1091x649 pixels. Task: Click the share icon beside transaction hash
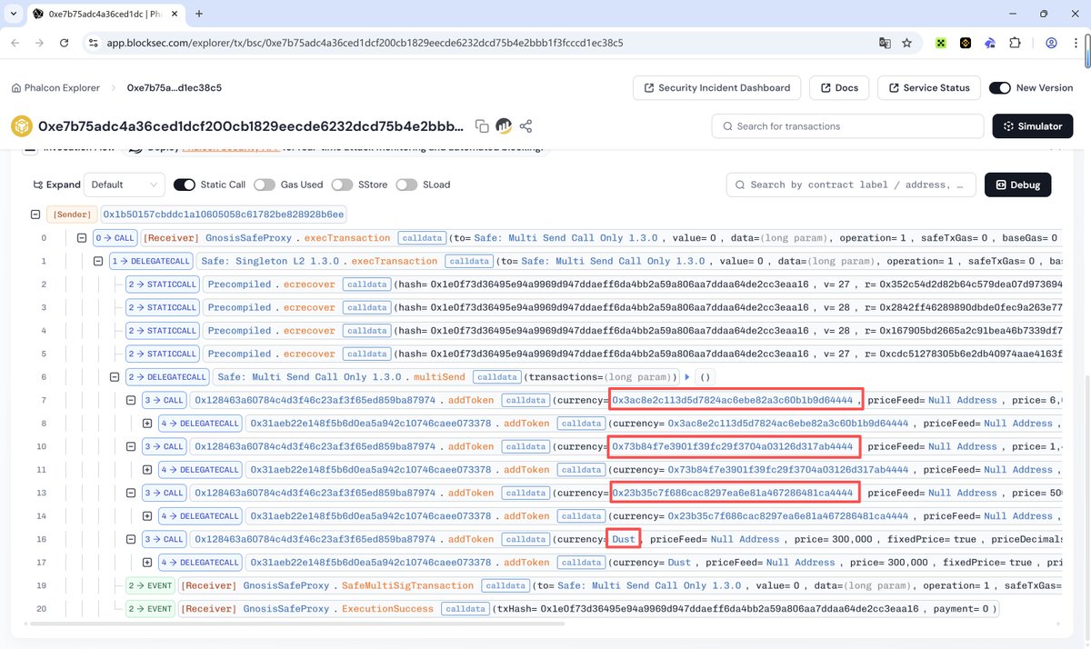click(x=525, y=126)
